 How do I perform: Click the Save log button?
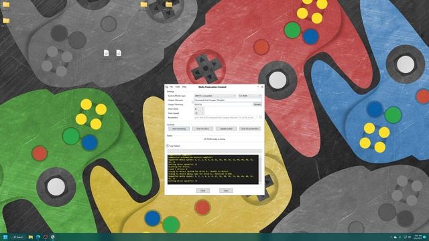coord(226,190)
